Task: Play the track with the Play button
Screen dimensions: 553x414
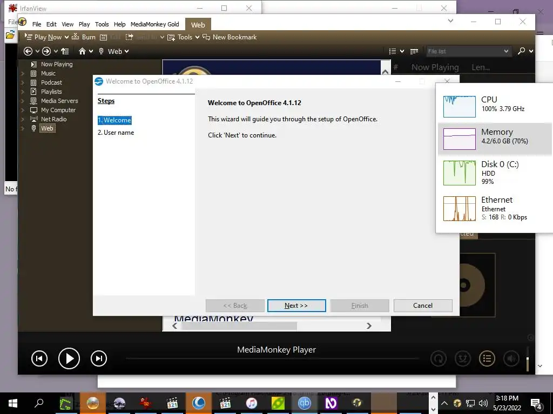Action: 69,358
